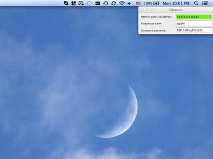Screen dimensions: 213x159
Task: Close the tidepass window
Action: tap(142, 9)
